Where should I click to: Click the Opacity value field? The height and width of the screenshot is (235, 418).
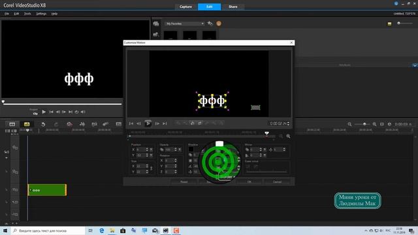click(x=169, y=149)
